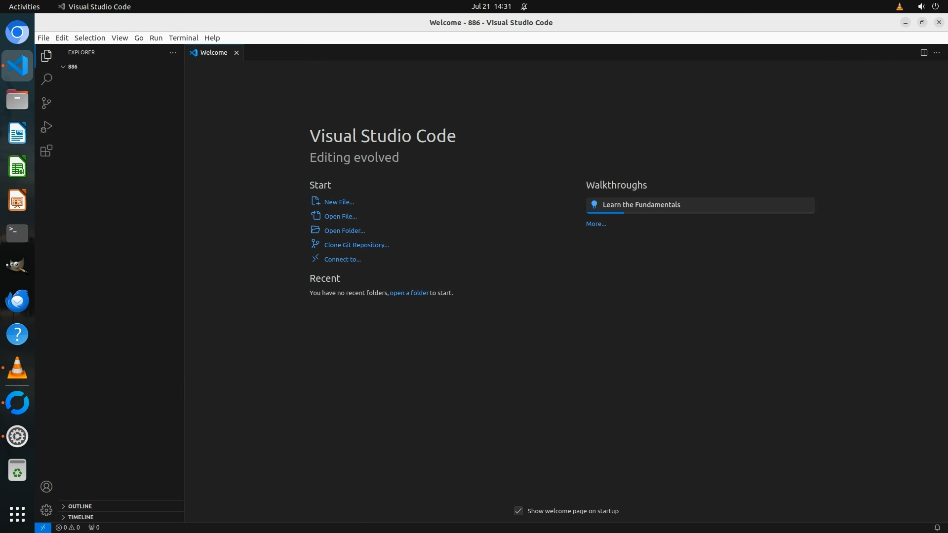Expand the OUTLINE section
Viewport: 948px width, 533px height.
[79, 506]
